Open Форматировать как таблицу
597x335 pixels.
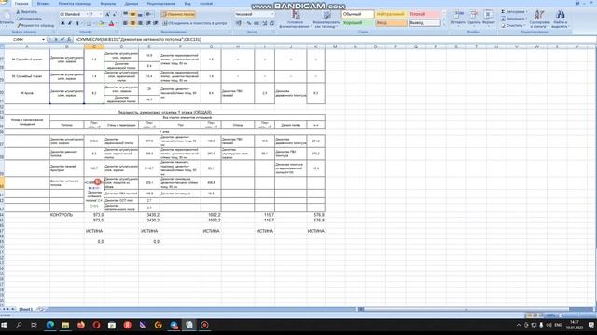coord(326,19)
